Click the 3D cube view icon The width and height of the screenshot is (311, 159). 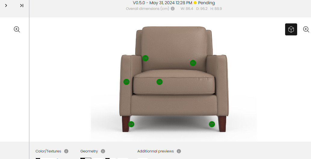click(291, 29)
